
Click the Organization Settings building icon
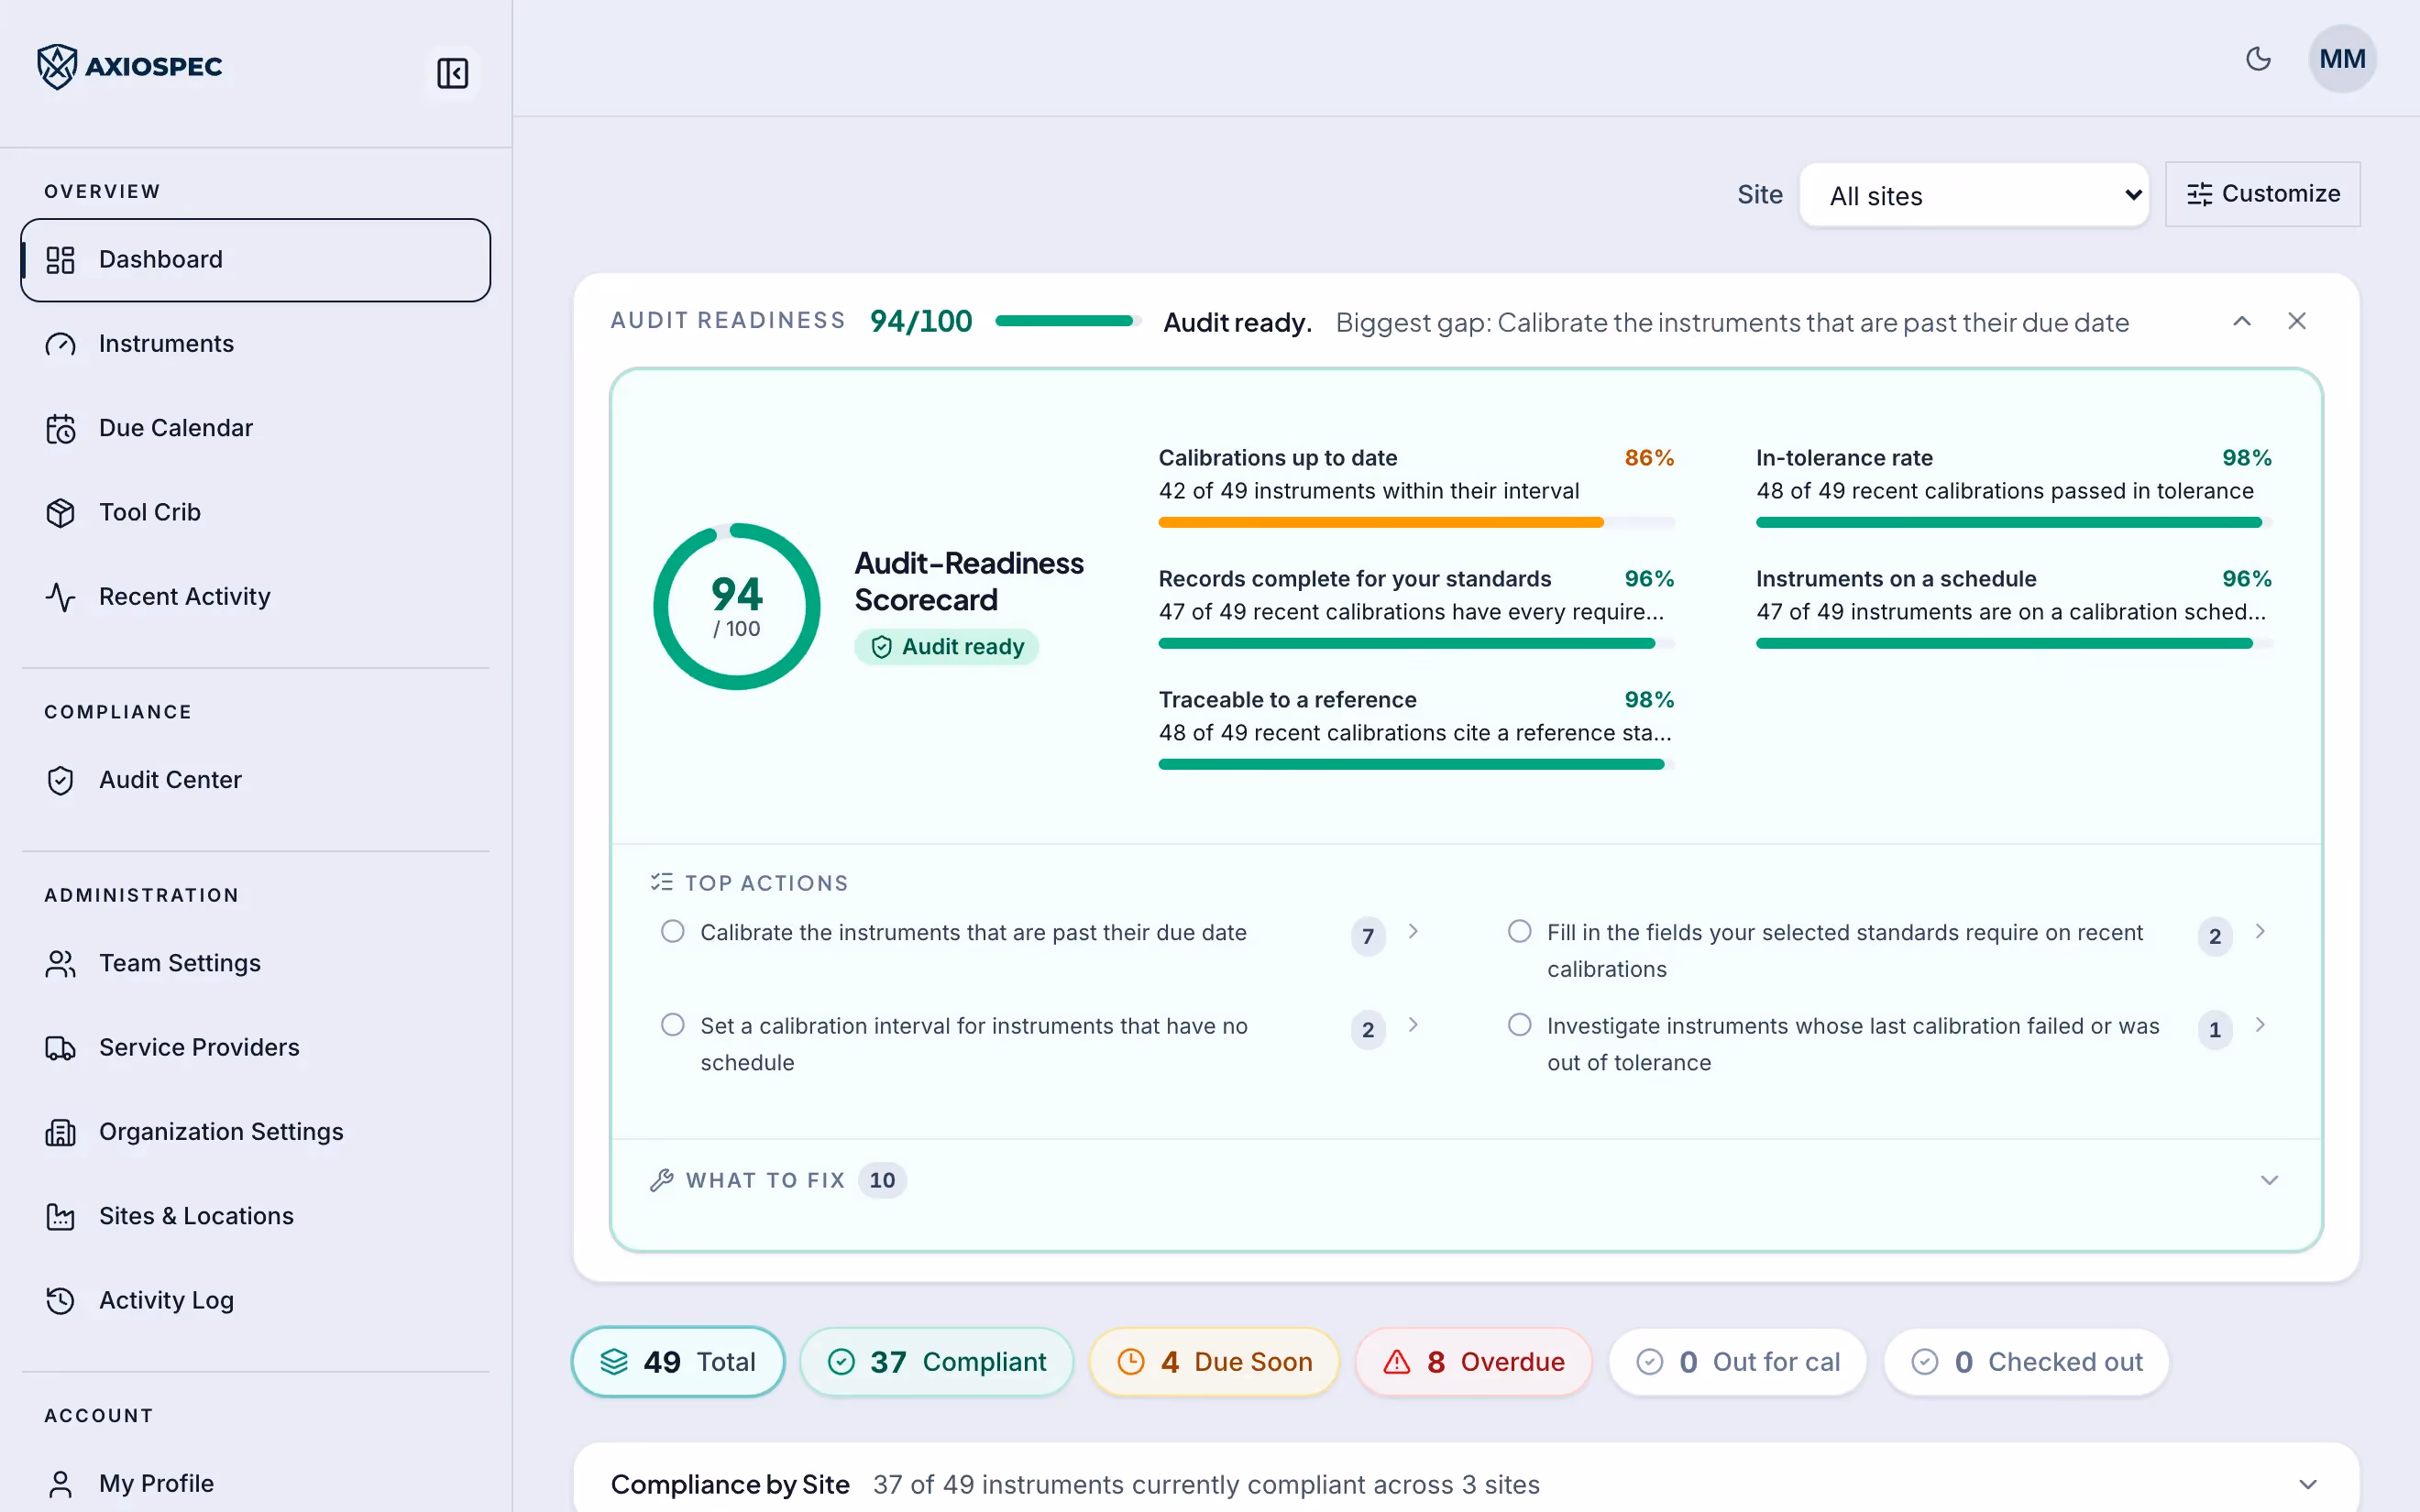point(61,1132)
